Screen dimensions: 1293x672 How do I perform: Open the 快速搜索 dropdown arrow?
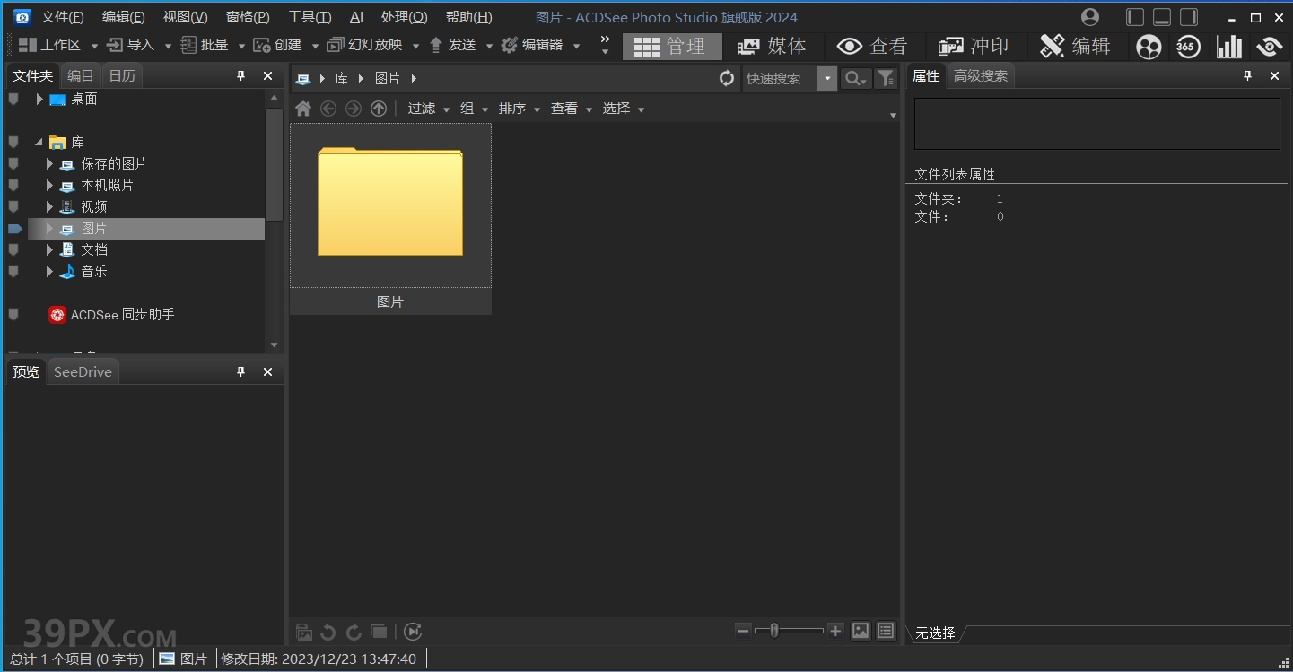click(827, 79)
